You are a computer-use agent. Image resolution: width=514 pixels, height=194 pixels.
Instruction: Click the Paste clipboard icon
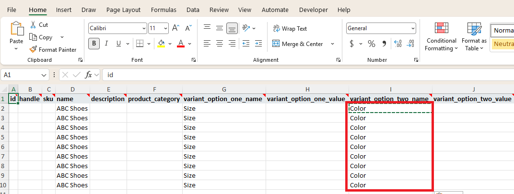[x=17, y=29]
